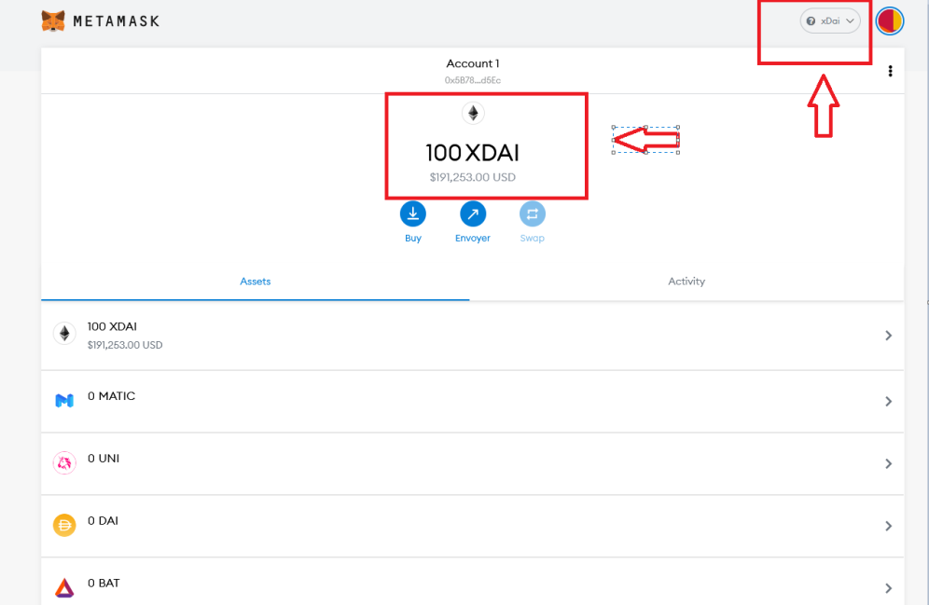Click the Buy download icon button

[x=413, y=213]
